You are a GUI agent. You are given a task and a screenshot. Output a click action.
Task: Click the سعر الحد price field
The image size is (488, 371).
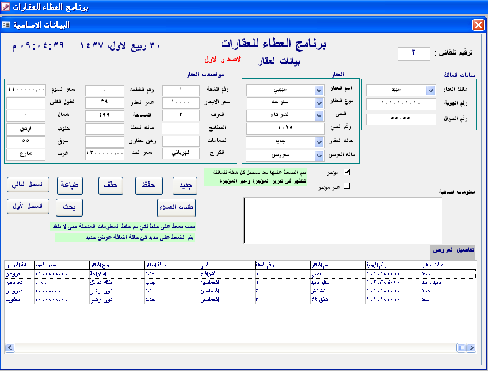[105, 154]
